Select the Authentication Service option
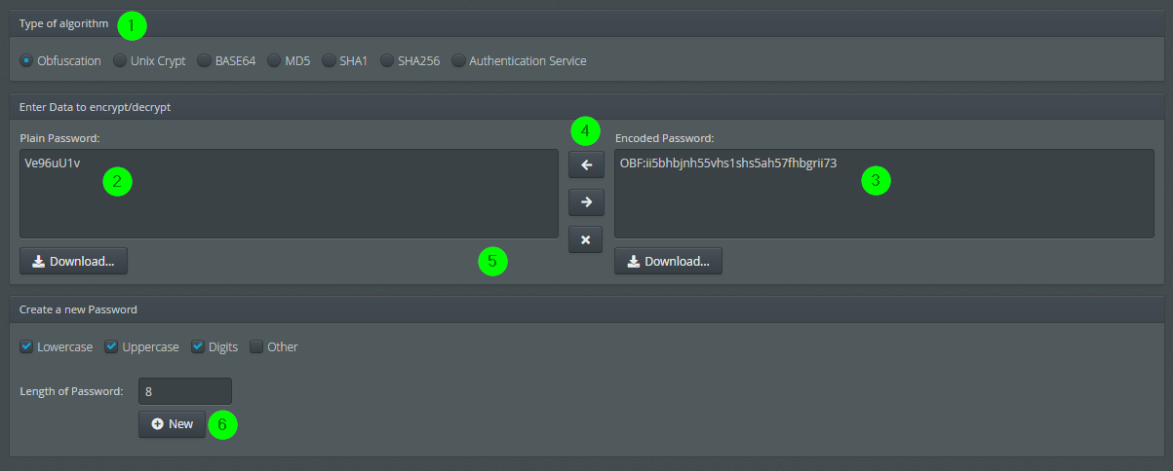The image size is (1173, 471). click(459, 60)
